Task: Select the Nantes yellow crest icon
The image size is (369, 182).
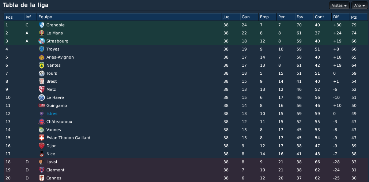Action: point(42,65)
